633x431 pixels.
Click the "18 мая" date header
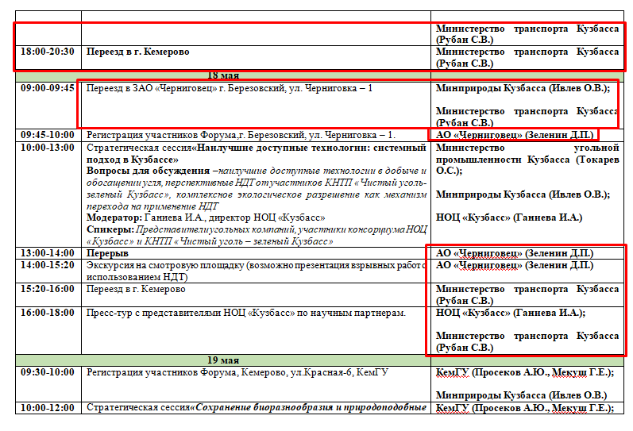point(223,75)
